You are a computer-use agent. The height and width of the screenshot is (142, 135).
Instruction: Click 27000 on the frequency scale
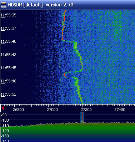tap(52, 110)
